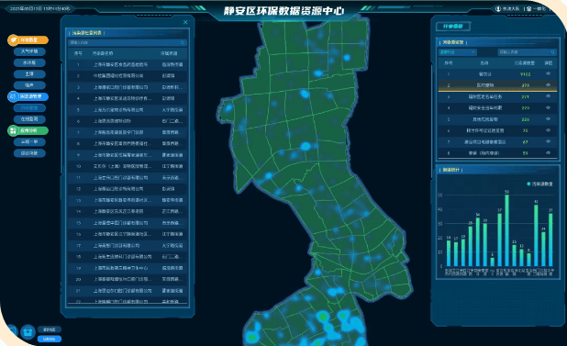Click the 所属街道 column header in the left list
The height and width of the screenshot is (346, 567).
click(x=169, y=53)
